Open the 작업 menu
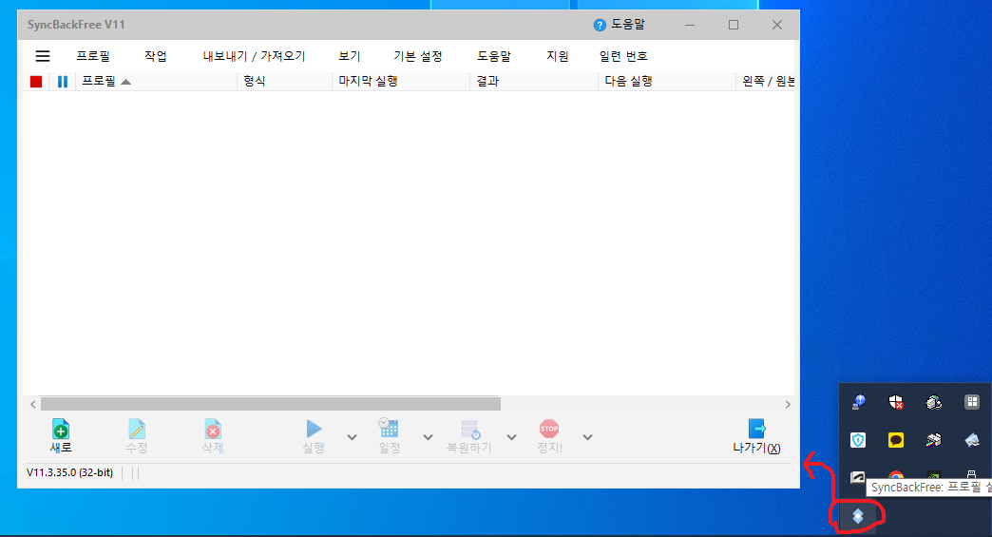 coord(156,56)
